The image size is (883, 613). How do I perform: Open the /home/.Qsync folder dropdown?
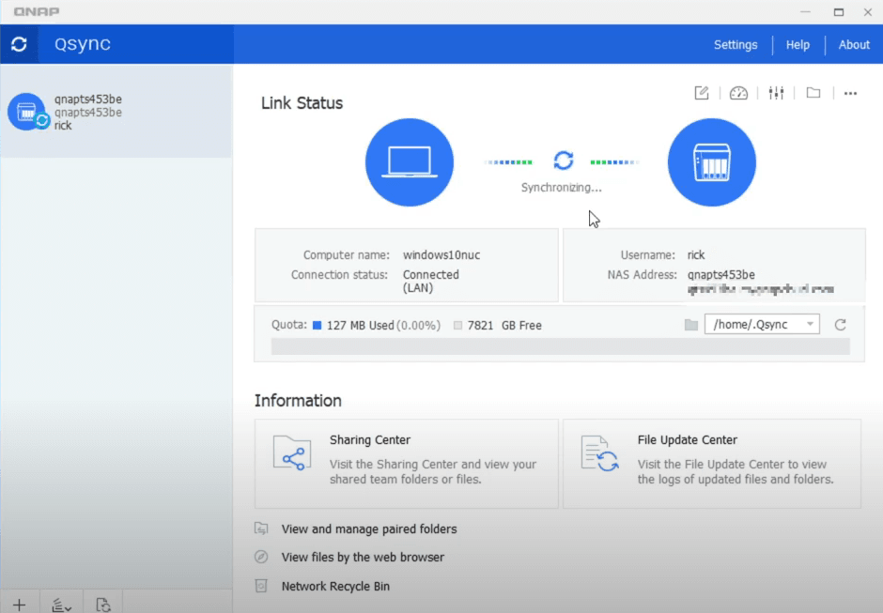click(x=762, y=325)
